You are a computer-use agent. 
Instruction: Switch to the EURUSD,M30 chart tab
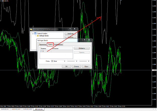pos(28,109)
